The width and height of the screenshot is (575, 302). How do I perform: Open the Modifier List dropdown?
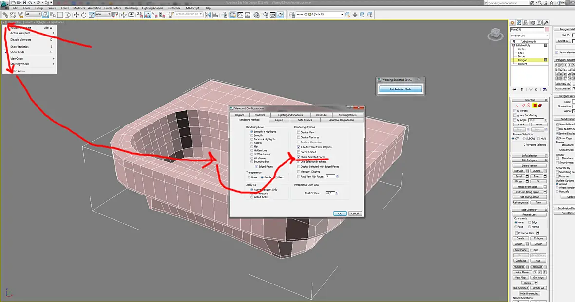point(530,36)
